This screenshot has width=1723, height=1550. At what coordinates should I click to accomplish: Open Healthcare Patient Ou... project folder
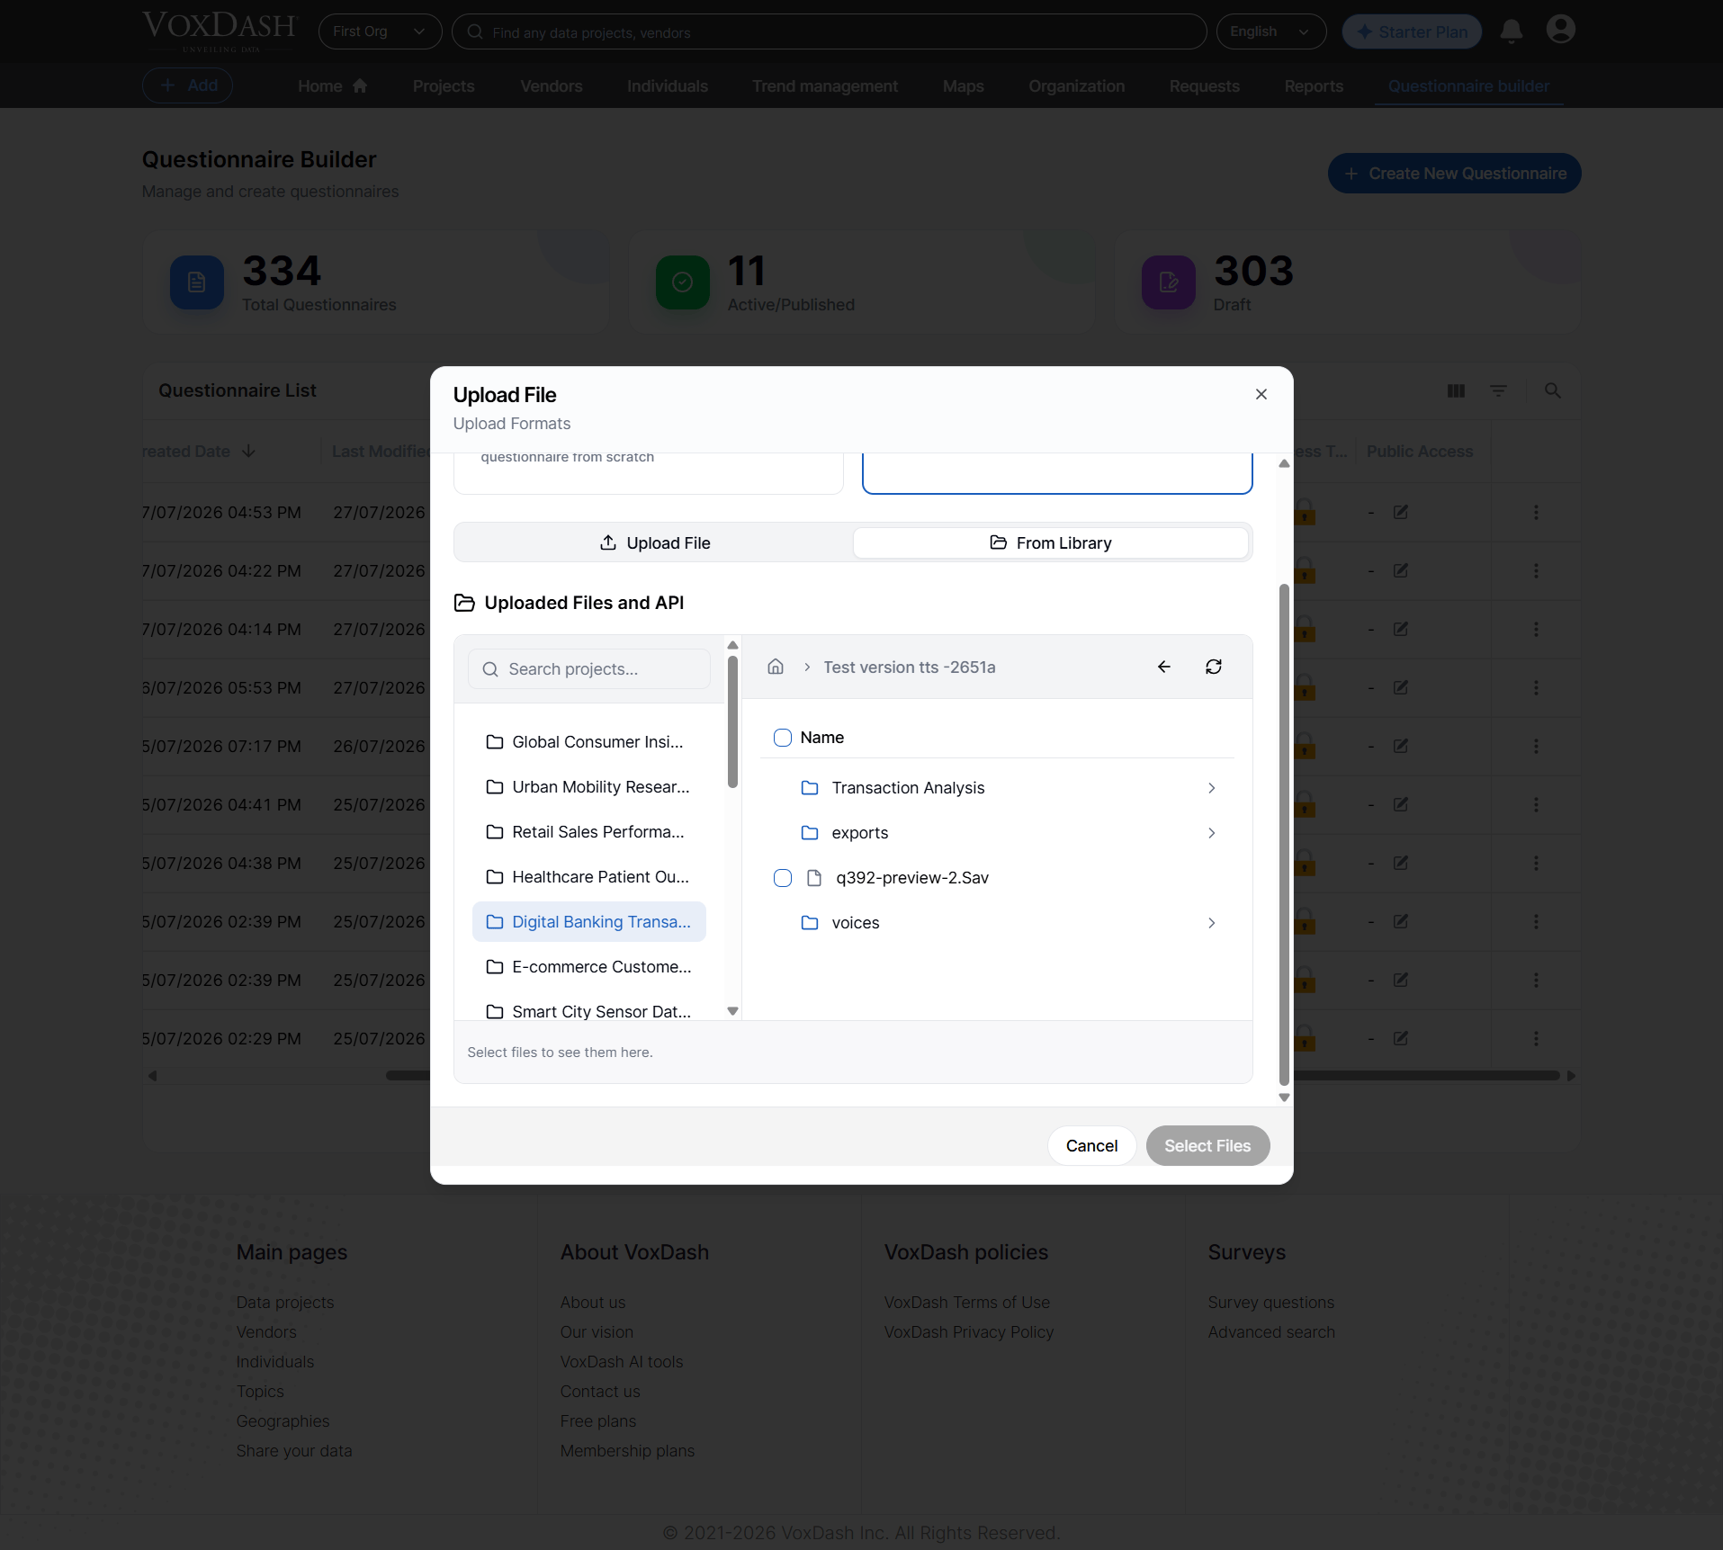pos(589,877)
